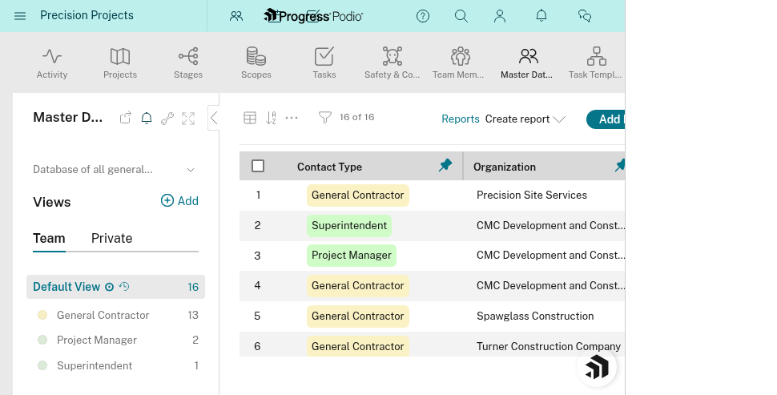The width and height of the screenshot is (777, 395).
Task: Expand the Database of all general... description
Action: point(191,170)
